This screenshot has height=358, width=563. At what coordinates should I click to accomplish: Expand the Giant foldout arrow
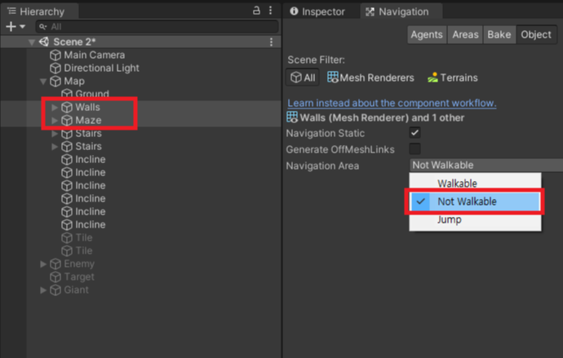(43, 289)
